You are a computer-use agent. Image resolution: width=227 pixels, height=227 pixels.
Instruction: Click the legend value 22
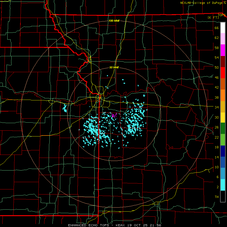coord(217,137)
